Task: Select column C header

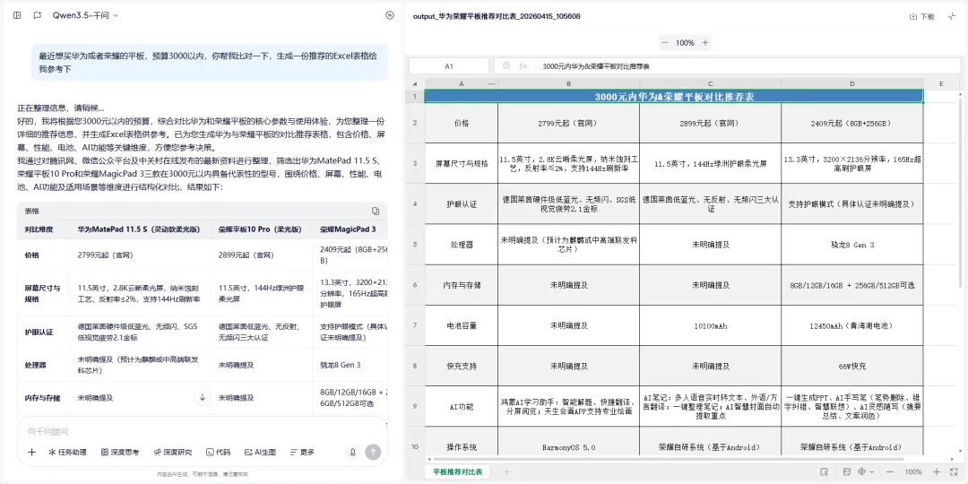Action: (710, 84)
